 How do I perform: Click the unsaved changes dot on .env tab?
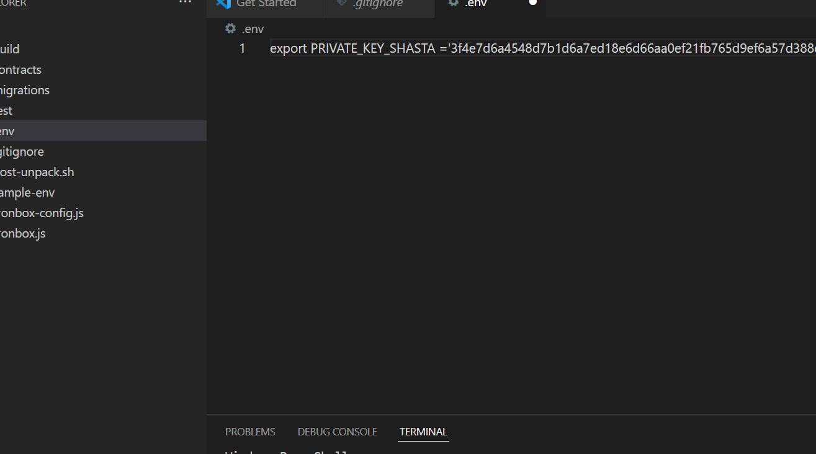click(532, 2)
